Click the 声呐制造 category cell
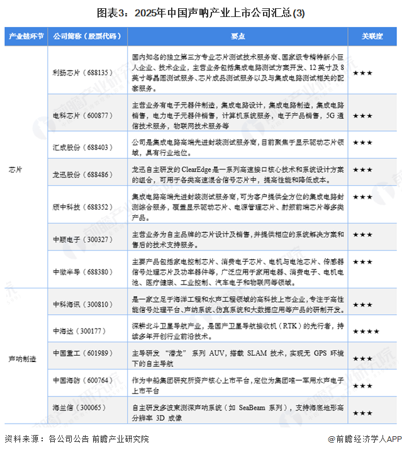The image size is (402, 452). pos(22,359)
